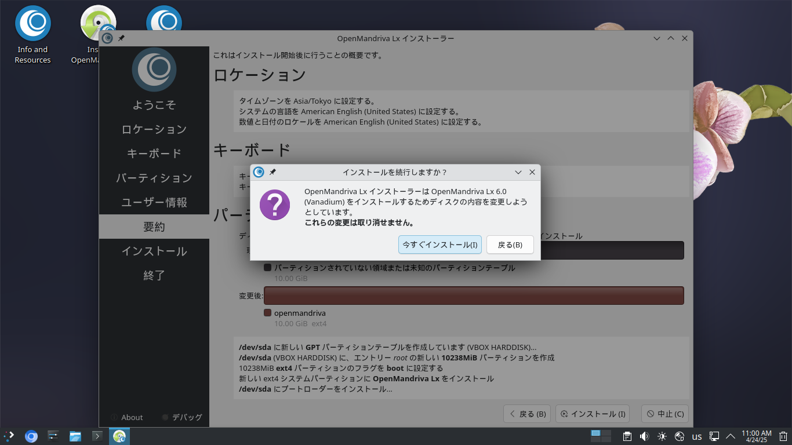Select 終了 step in installer sidebar

tap(154, 275)
